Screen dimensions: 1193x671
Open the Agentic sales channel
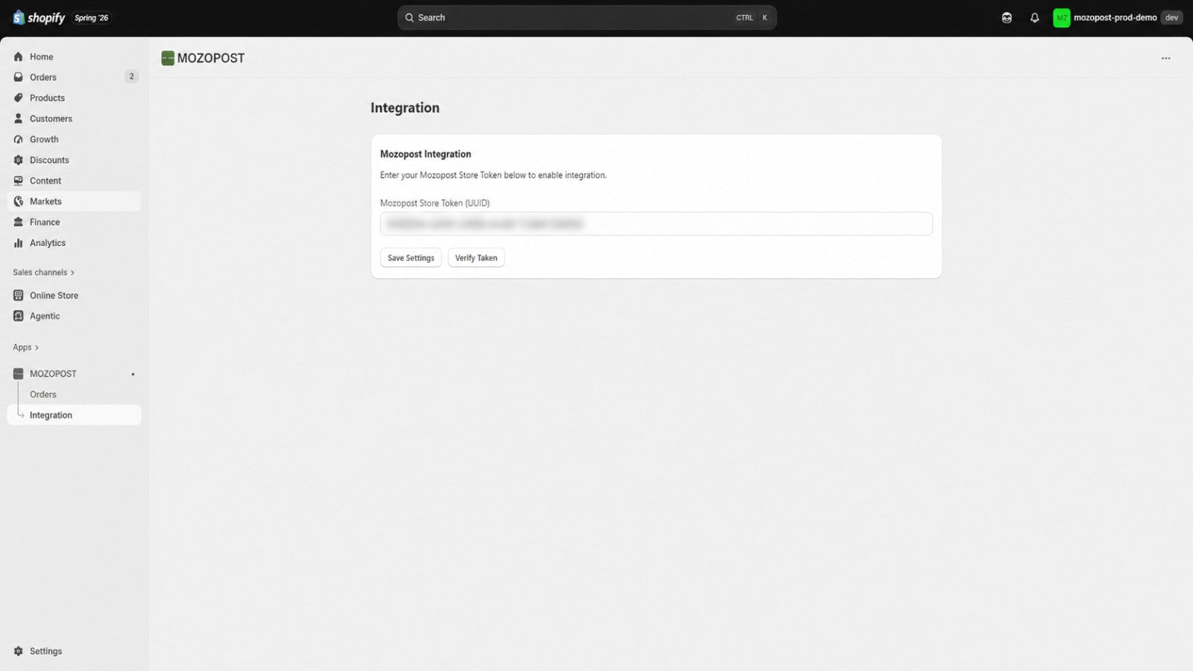click(74, 316)
